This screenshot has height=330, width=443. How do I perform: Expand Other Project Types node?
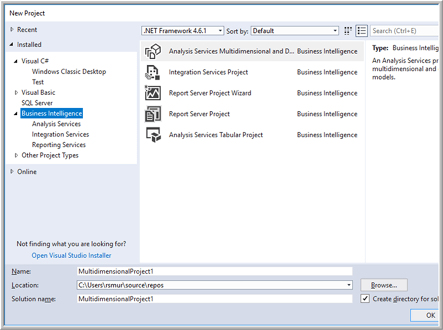coord(16,155)
